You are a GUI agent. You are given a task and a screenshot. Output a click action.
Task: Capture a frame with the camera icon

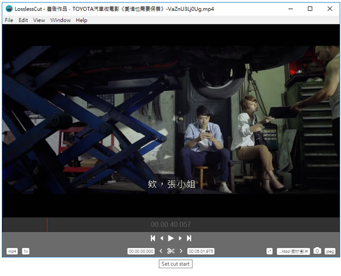[x=317, y=251]
